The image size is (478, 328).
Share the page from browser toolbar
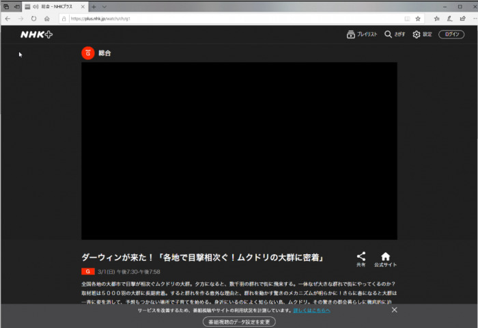pos(463,18)
